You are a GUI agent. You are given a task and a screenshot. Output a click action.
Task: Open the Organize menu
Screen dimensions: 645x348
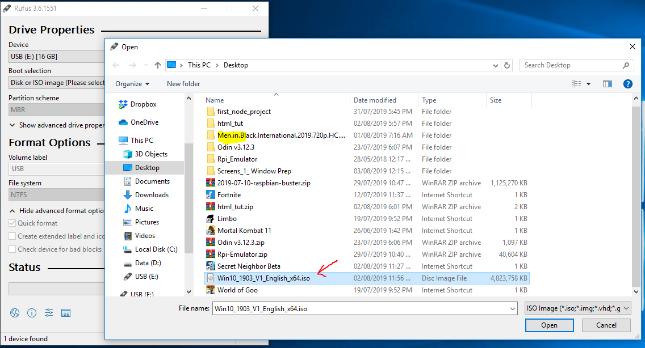coord(132,84)
